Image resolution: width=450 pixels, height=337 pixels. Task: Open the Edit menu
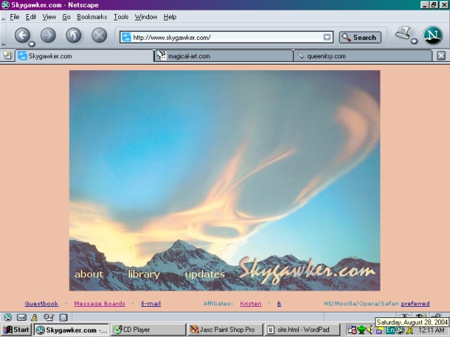[x=31, y=17]
